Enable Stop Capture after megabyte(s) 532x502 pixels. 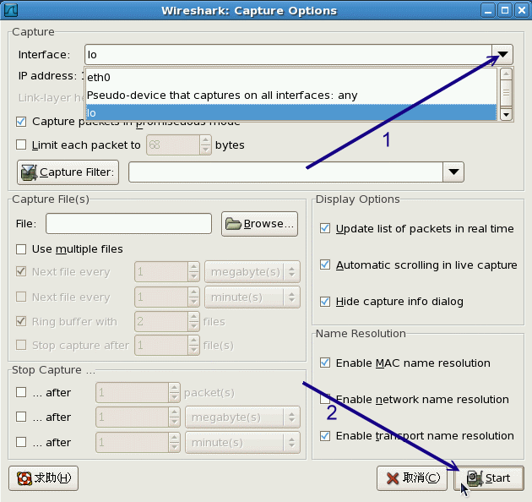pos(21,417)
